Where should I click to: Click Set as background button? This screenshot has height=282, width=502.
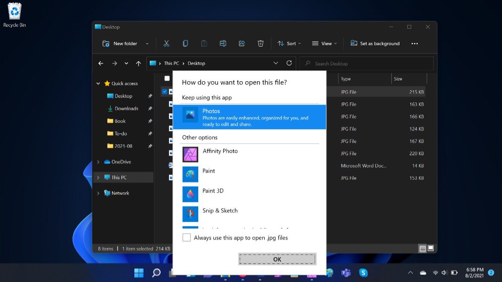(x=375, y=43)
